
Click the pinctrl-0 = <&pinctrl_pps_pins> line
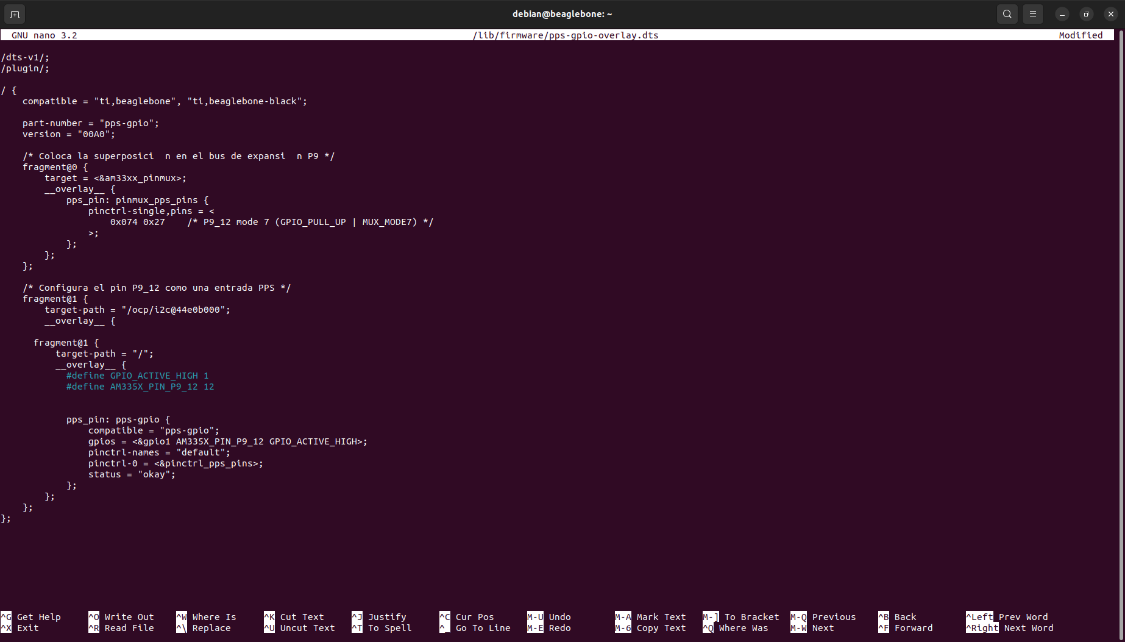(x=176, y=463)
